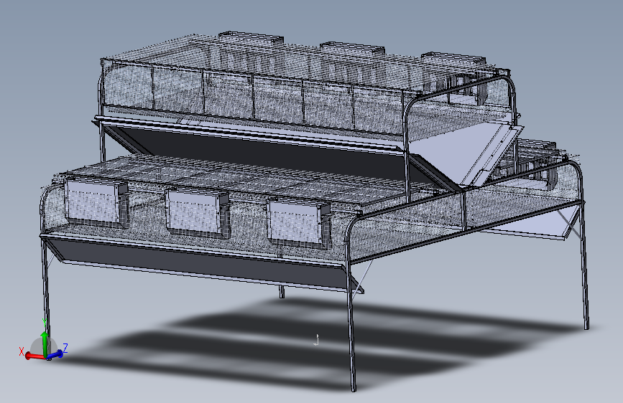623x403 pixels.
Task: Click the blue Z axis of the orientation triad
Action: (x=56, y=354)
